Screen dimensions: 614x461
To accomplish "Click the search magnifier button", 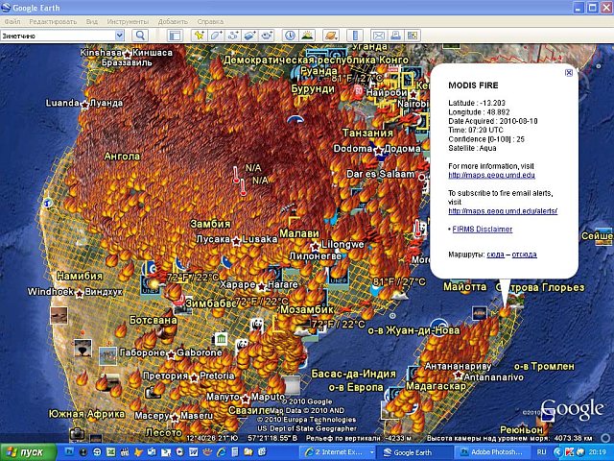I will coord(140,36).
